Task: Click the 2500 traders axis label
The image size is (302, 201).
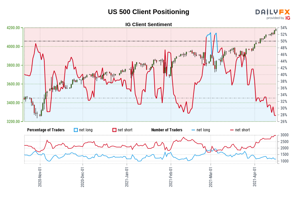Action: (285, 142)
